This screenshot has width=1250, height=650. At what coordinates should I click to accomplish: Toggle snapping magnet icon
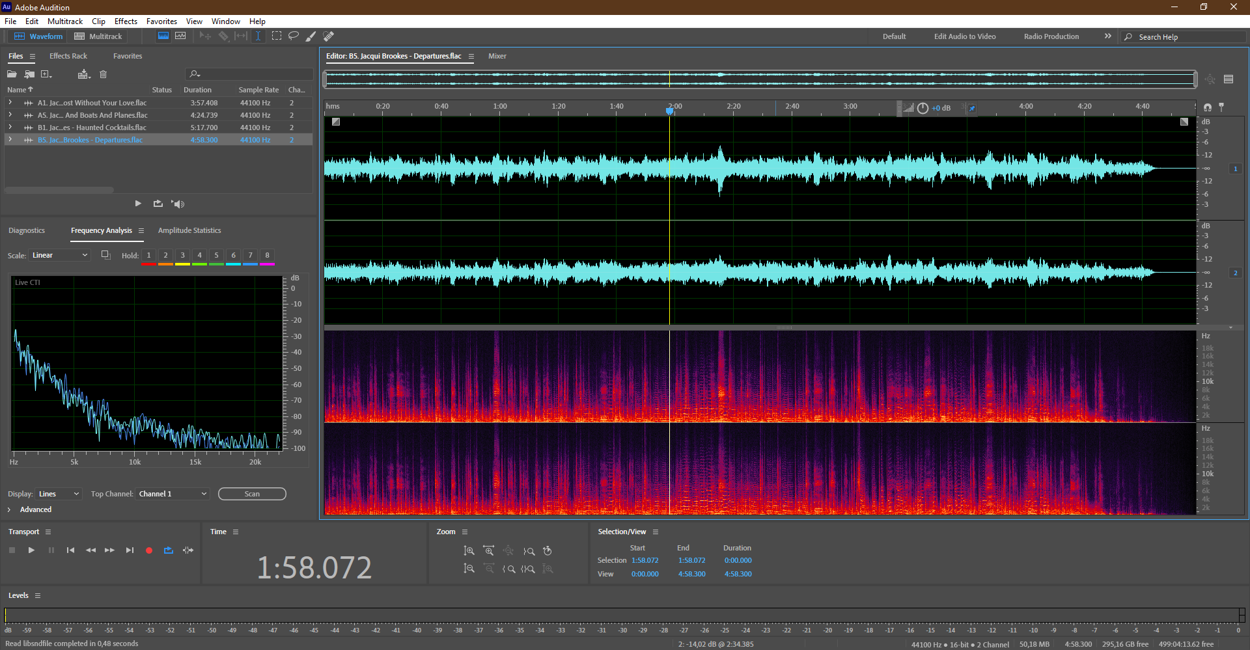click(1208, 107)
